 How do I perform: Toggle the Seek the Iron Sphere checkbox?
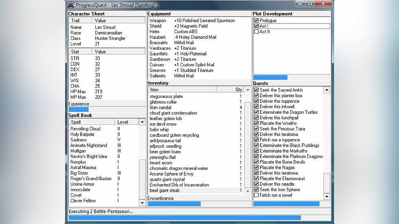coord(256,189)
